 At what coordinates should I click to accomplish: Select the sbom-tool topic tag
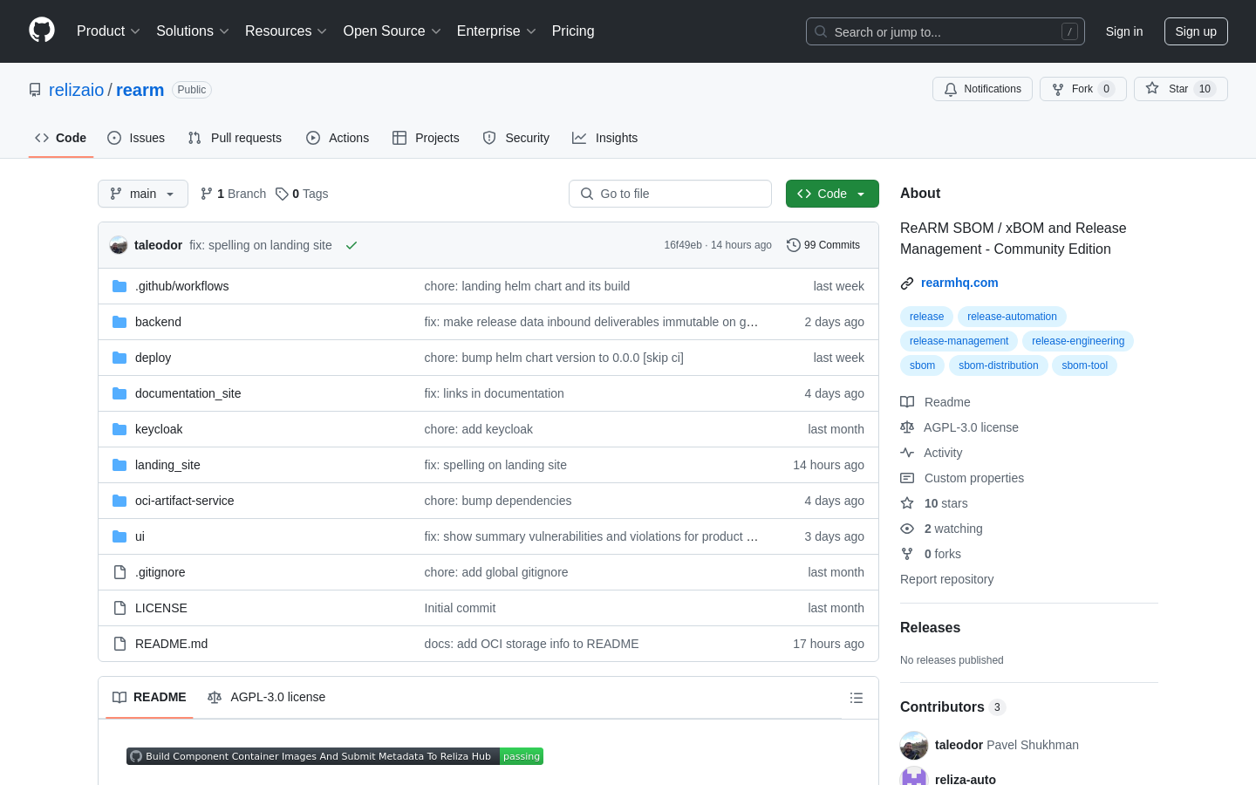tap(1084, 365)
